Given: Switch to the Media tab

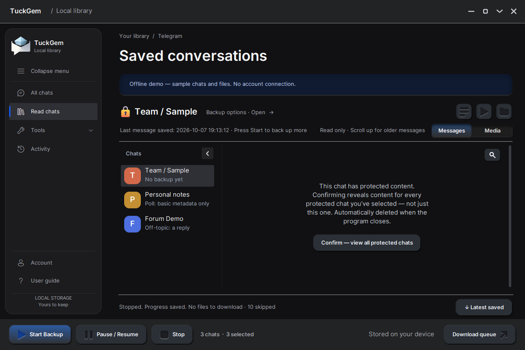Looking at the screenshot, I should 492,131.
